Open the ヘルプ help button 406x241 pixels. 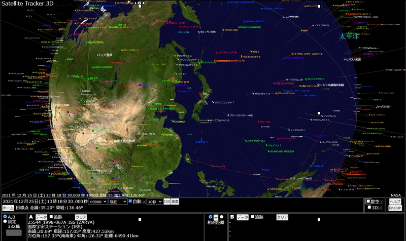click(x=395, y=202)
